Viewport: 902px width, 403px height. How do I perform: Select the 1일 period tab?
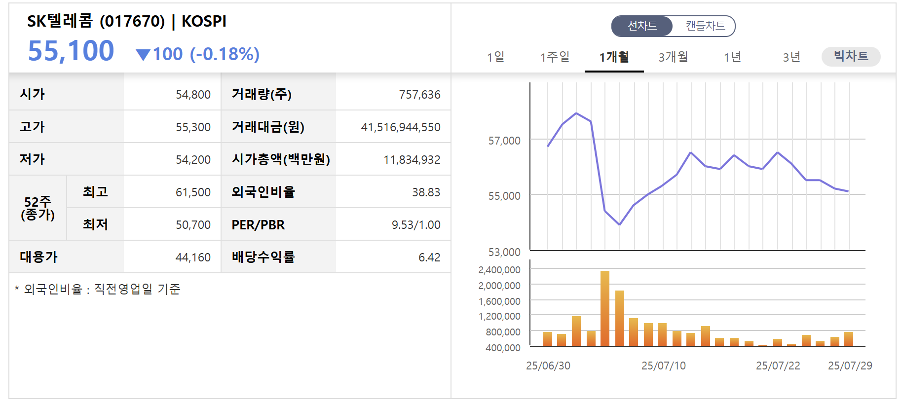pos(495,57)
